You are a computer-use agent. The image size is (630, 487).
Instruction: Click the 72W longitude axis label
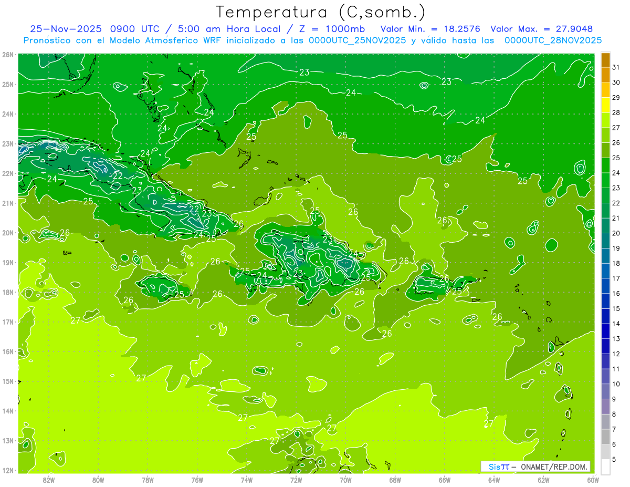(296, 480)
